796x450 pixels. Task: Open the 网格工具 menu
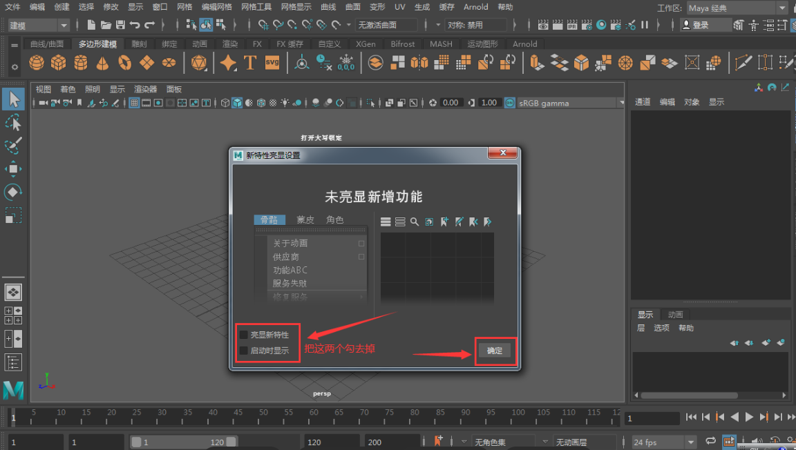[256, 7]
